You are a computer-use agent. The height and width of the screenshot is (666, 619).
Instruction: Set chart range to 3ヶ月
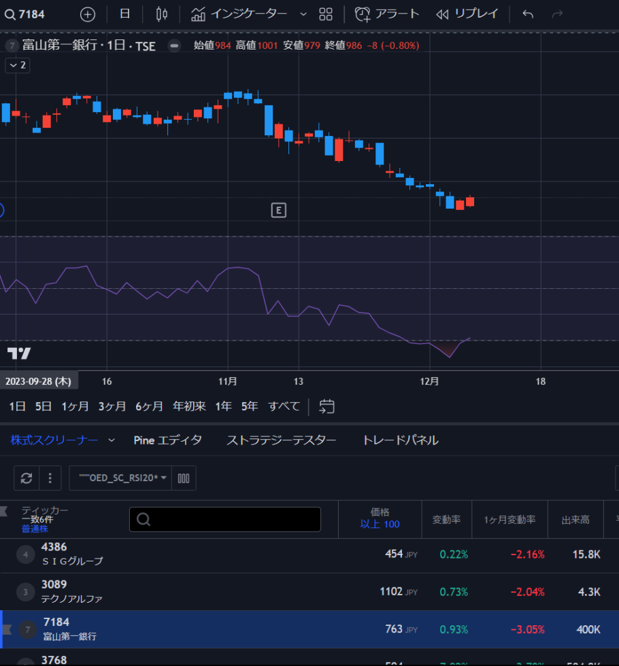112,406
